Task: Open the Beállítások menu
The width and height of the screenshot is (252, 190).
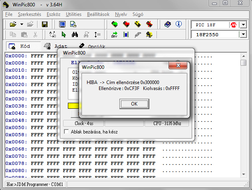Action: (98, 14)
